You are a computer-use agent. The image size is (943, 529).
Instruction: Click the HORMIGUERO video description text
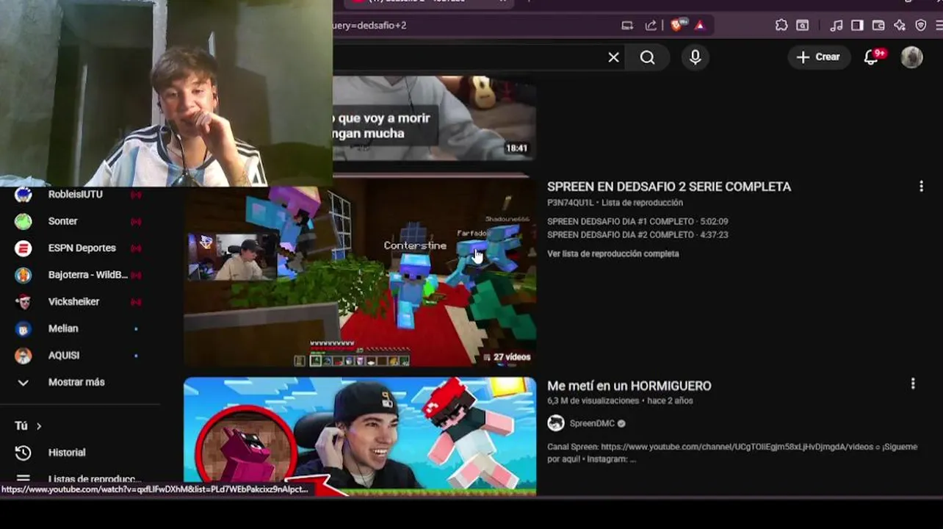point(732,453)
